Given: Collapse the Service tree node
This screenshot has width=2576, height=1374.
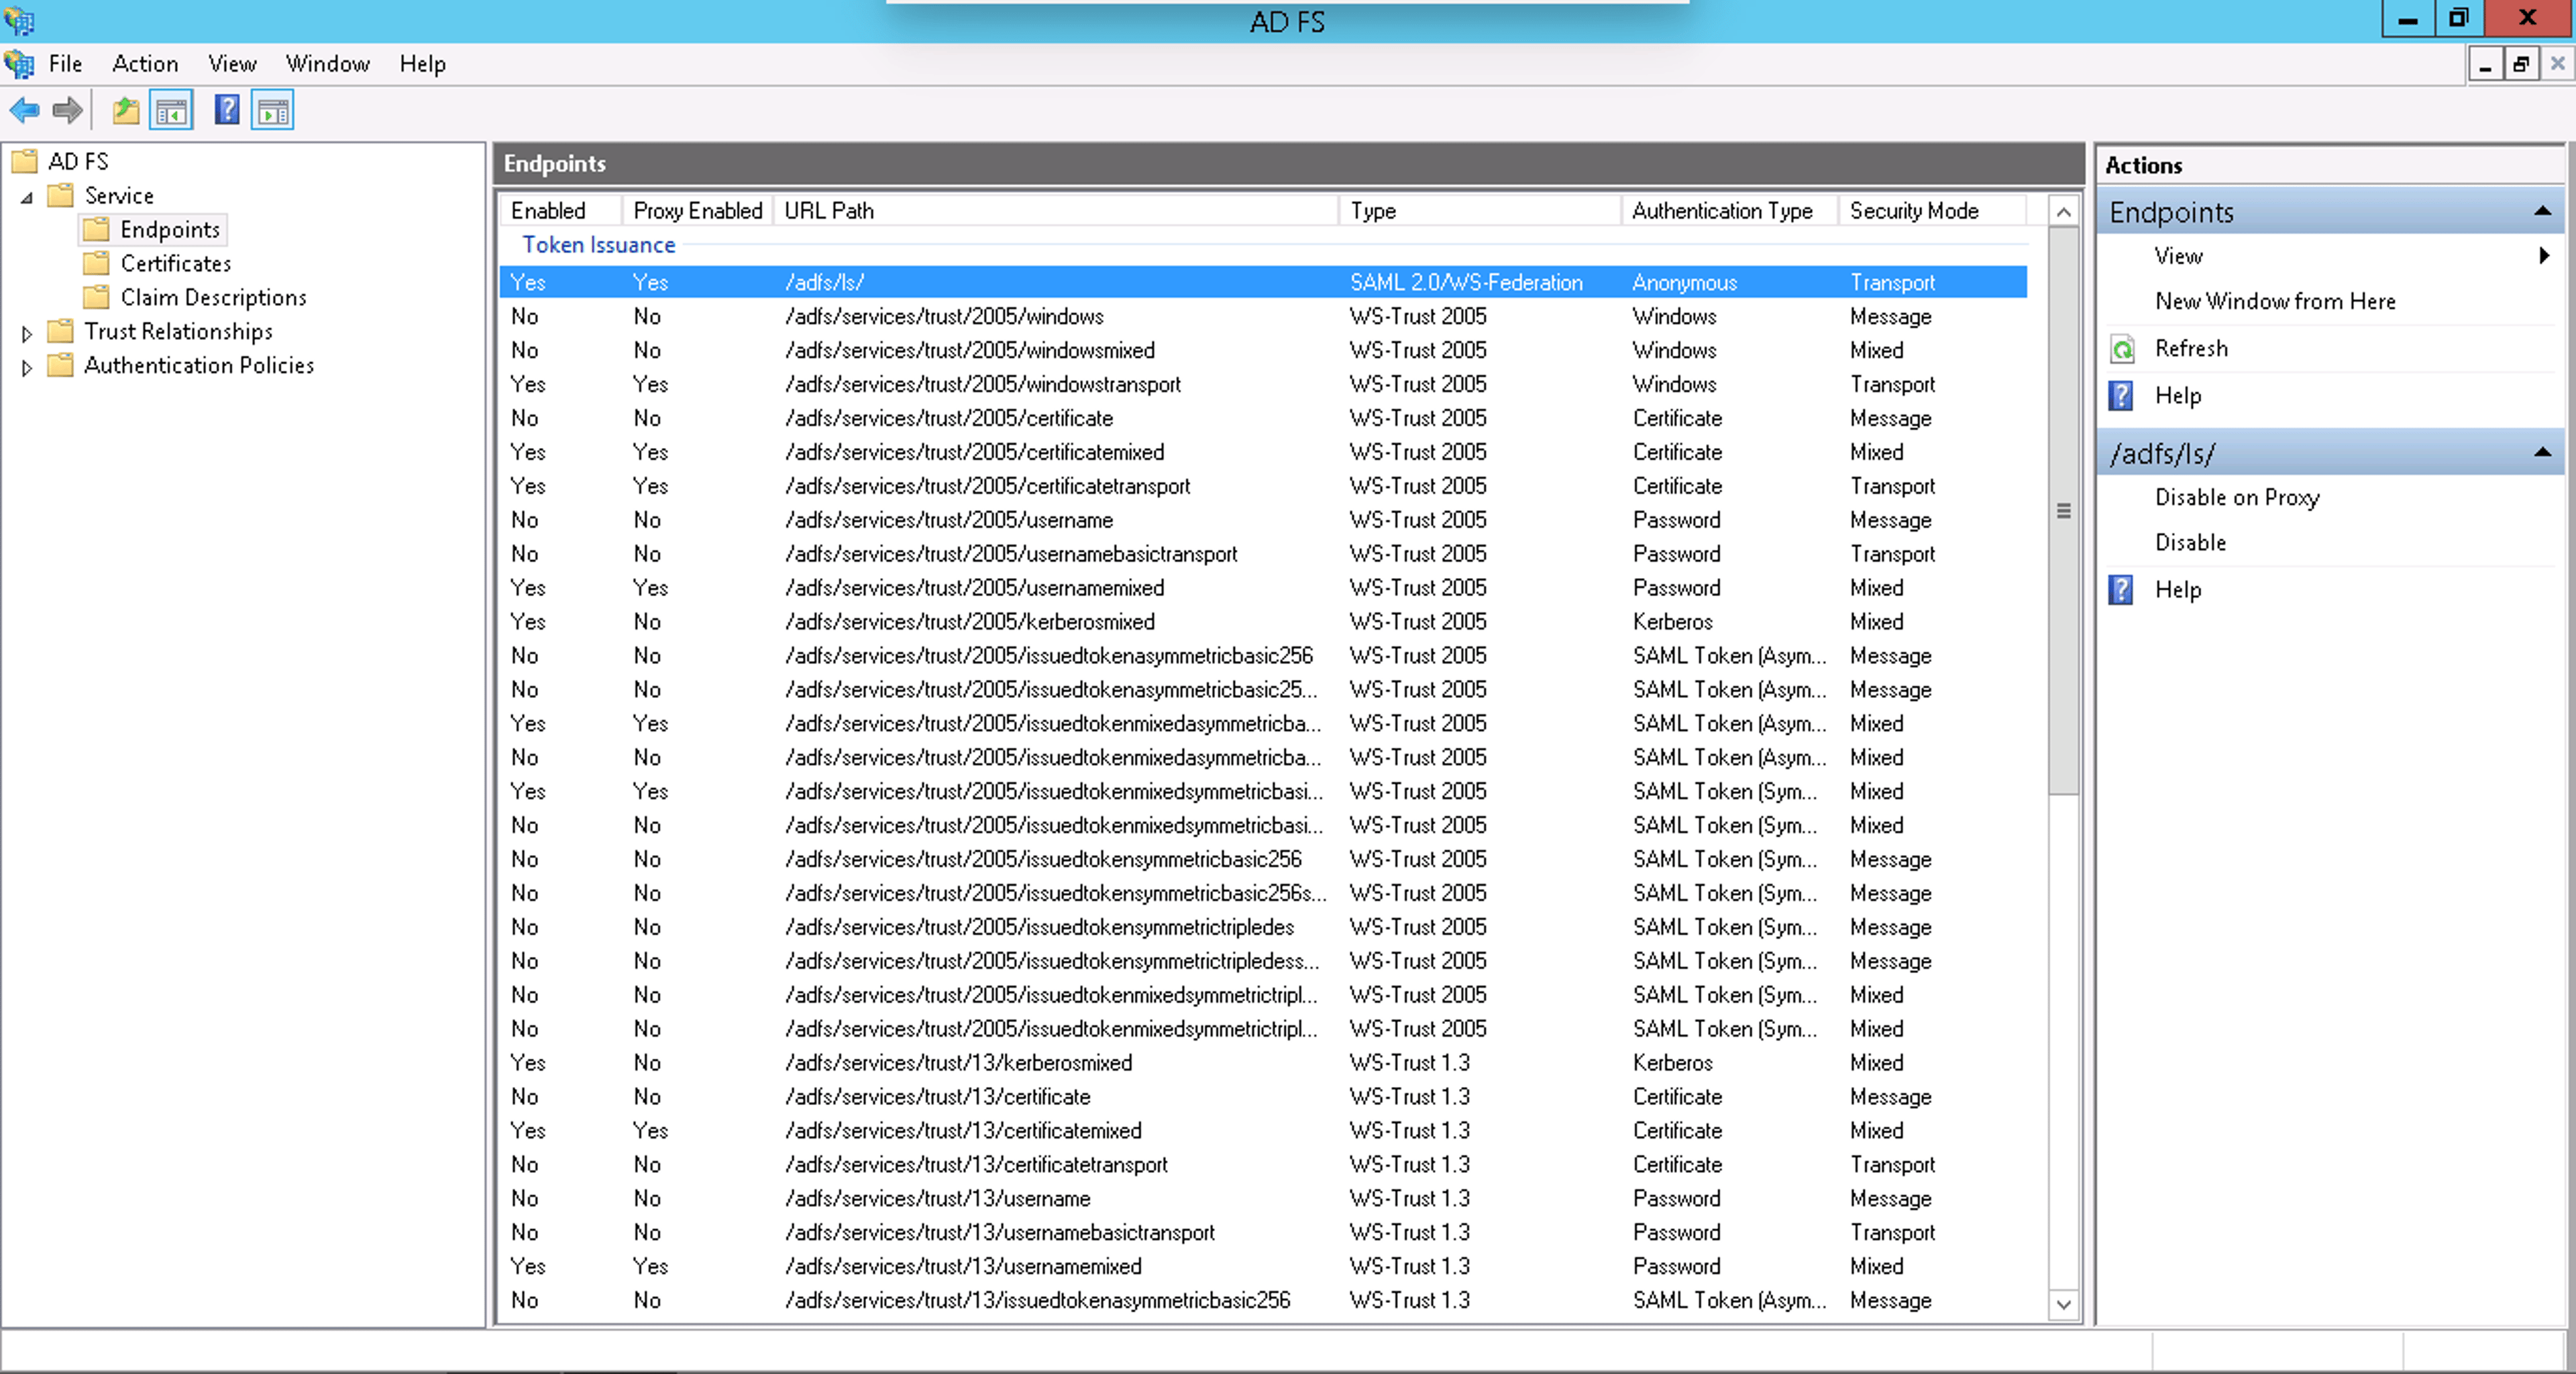Looking at the screenshot, I should [x=27, y=198].
